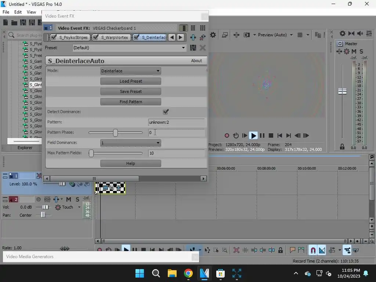Viewport: 376px width, 282px height.
Task: Open the Video Preview settings gear
Action: pyautogui.click(x=213, y=35)
